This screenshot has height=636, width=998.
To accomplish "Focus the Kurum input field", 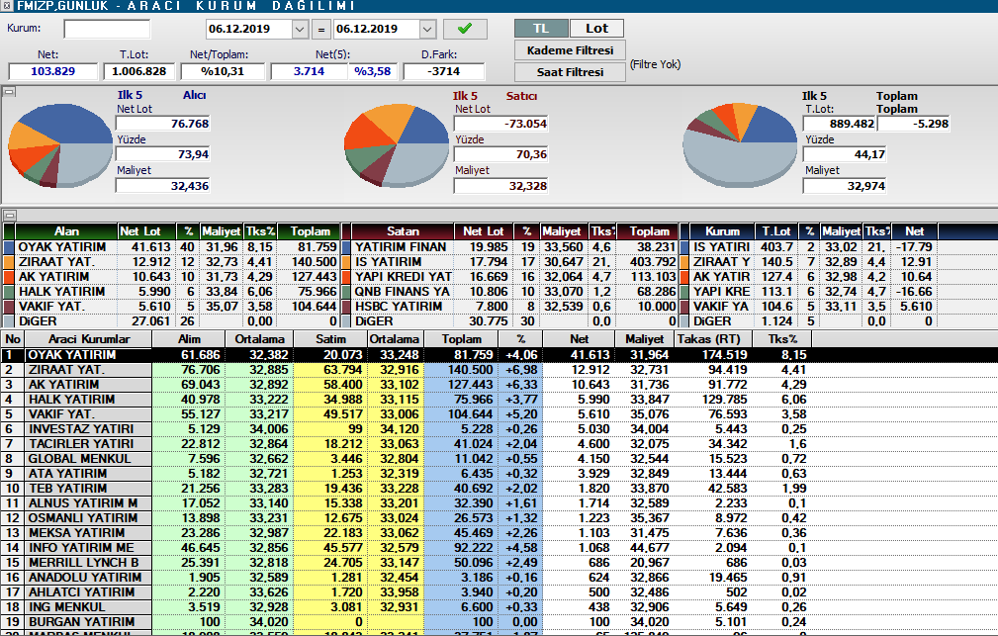I will [x=107, y=29].
